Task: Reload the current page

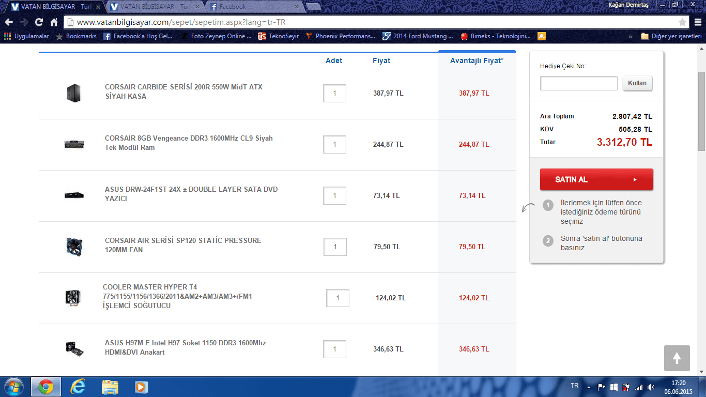Action: point(39,22)
